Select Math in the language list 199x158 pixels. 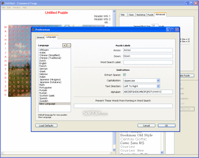click(x=54, y=85)
